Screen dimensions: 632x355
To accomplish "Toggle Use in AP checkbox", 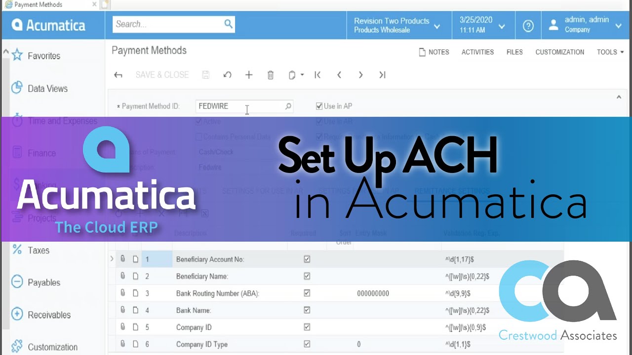I will pos(319,106).
